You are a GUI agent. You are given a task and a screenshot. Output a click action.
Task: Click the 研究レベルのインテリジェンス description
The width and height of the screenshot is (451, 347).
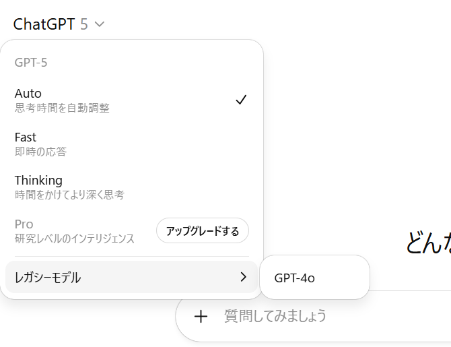point(75,239)
